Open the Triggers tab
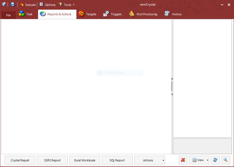Image resolution: width=234 pixels, height=167 pixels. (x=112, y=14)
